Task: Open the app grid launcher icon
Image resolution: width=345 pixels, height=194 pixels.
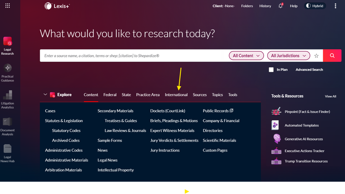Action: click(x=7, y=6)
